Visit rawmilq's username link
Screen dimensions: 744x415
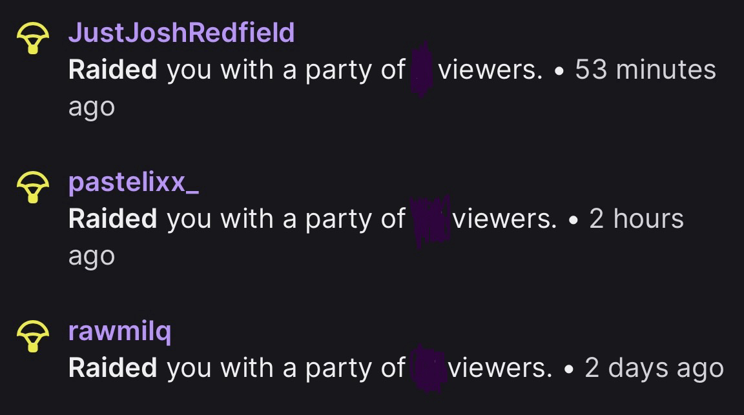point(120,332)
